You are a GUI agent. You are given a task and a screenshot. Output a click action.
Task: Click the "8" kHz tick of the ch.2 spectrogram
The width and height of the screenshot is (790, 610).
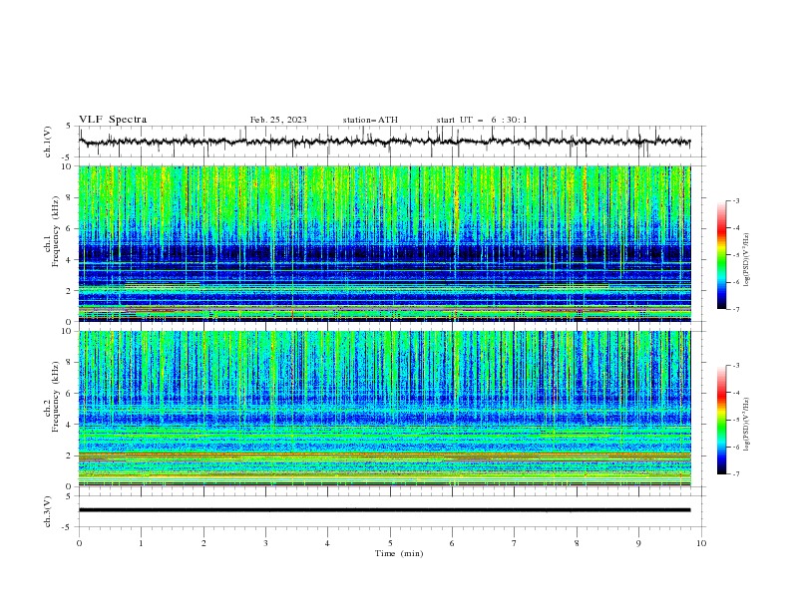69,363
